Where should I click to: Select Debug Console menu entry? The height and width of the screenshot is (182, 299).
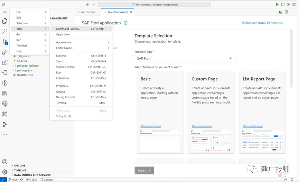pos(81,97)
